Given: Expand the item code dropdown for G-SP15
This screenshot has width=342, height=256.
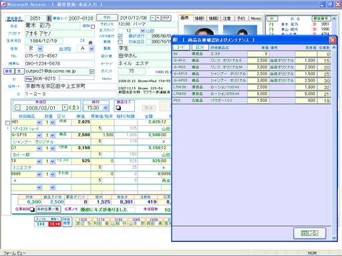Looking at the screenshot, I should 39,135.
